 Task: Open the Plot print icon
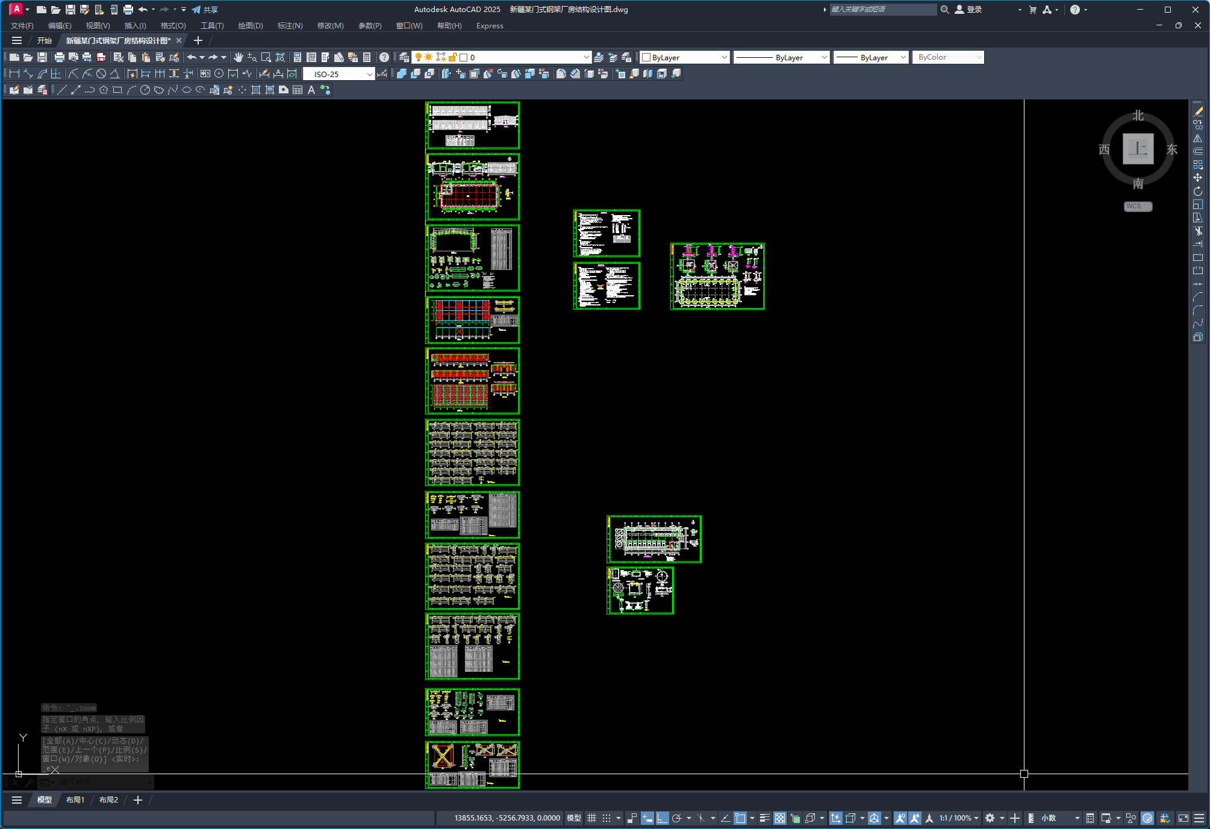point(59,57)
